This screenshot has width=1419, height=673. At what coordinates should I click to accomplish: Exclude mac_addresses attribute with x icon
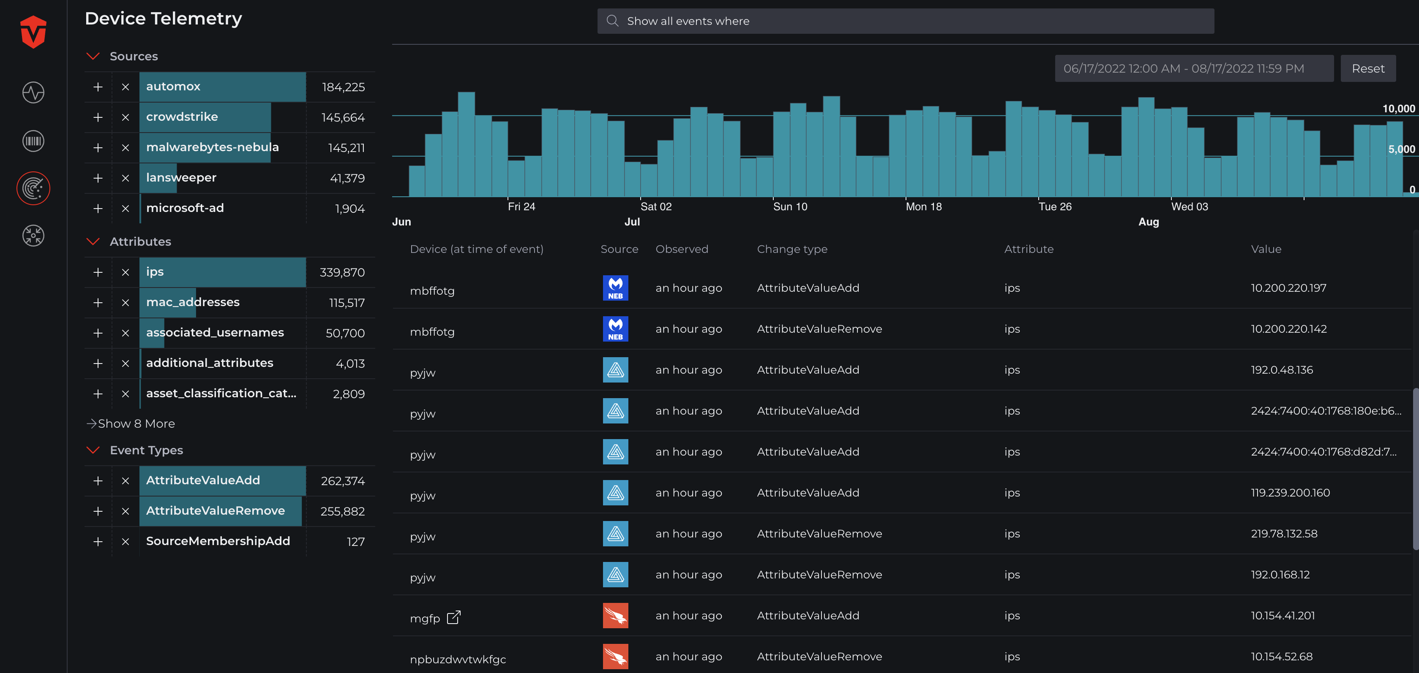126,303
